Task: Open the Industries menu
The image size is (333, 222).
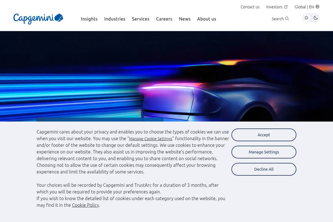Action: 115,19
